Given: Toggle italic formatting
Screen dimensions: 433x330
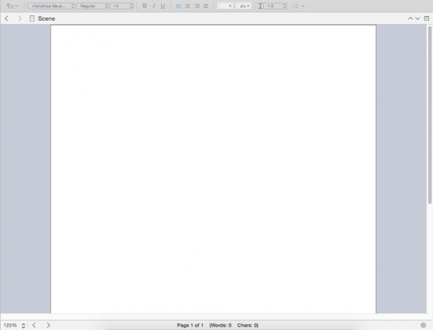Looking at the screenshot, I should coord(154,6).
